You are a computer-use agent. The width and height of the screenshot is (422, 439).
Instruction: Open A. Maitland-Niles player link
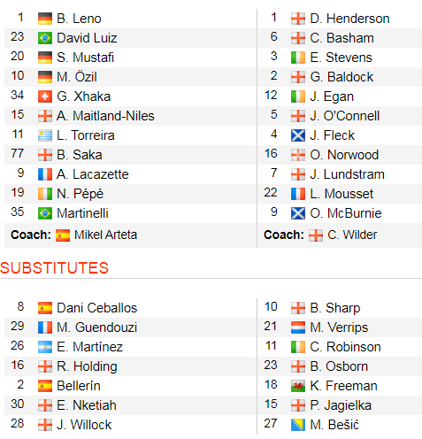(x=105, y=116)
